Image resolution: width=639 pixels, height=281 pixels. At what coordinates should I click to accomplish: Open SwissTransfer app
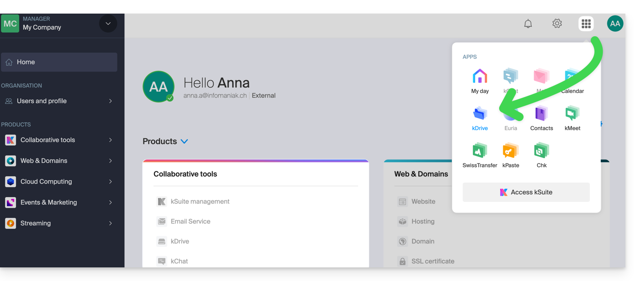480,151
